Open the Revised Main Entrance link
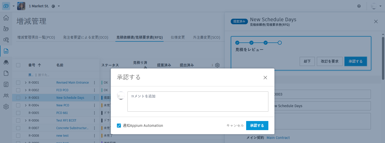This screenshot has height=143, width=385. (x=72, y=83)
